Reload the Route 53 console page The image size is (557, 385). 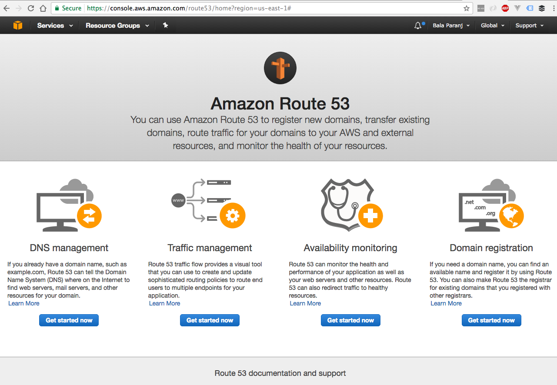click(x=31, y=8)
